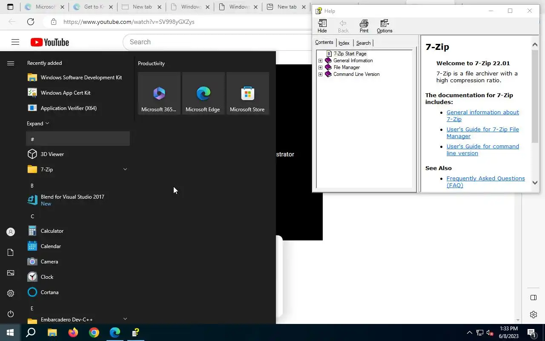Image resolution: width=545 pixels, height=341 pixels.
Task: Open the Camera app
Action: [x=78, y=262]
